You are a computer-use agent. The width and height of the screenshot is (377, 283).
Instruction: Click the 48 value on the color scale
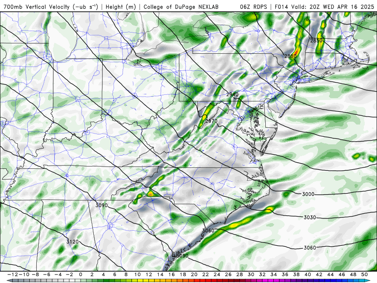coord(353,275)
